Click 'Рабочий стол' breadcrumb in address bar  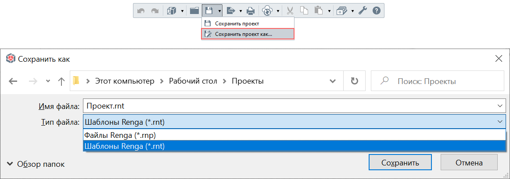pyautogui.click(x=193, y=81)
